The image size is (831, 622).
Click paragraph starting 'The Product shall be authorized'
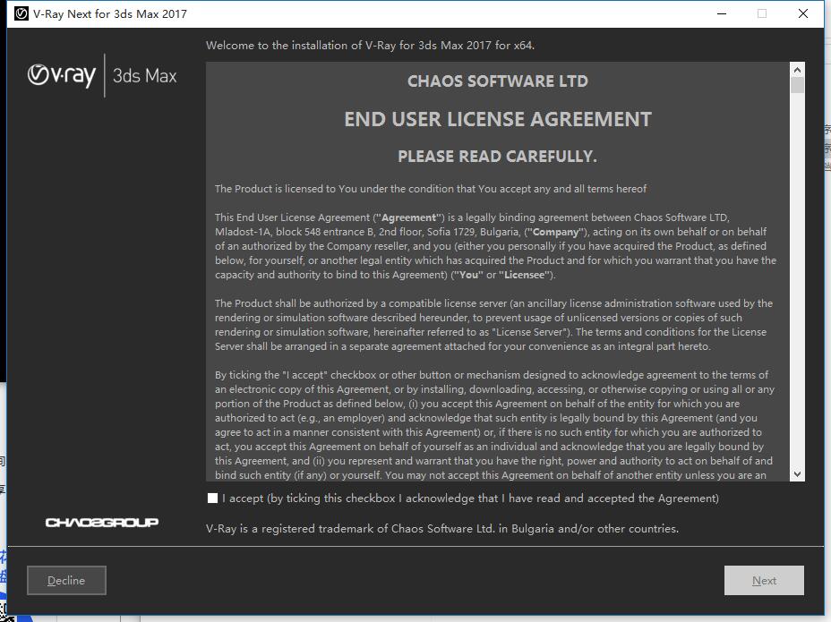(x=494, y=325)
